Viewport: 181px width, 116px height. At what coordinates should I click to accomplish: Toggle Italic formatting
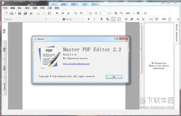[94, 19]
